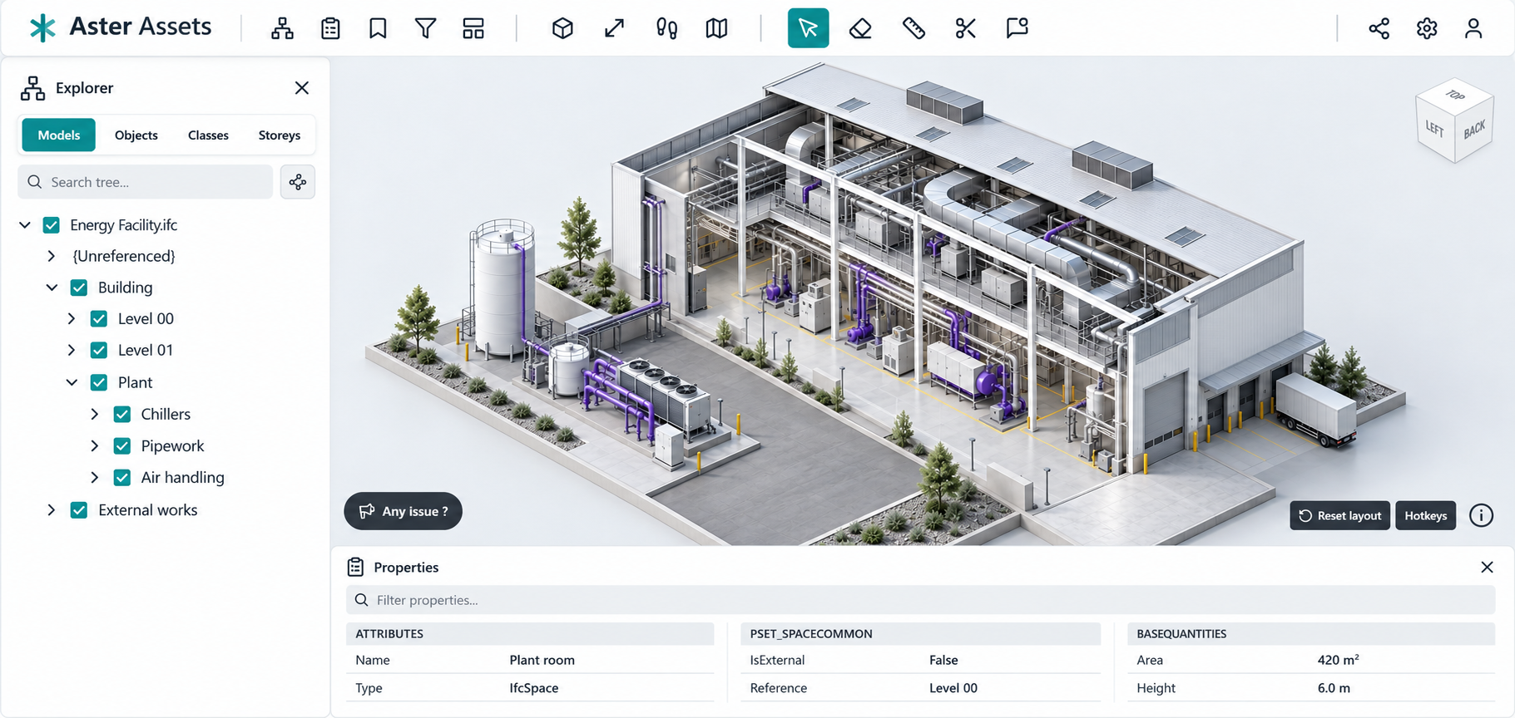The image size is (1515, 718).
Task: Expand the Air handling node
Action: 95,477
